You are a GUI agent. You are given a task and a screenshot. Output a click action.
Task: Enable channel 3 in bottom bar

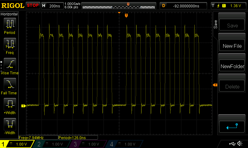point(88,144)
